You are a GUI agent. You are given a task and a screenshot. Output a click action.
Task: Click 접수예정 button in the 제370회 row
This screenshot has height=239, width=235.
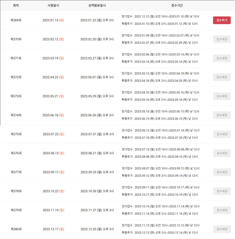coord(222,39)
